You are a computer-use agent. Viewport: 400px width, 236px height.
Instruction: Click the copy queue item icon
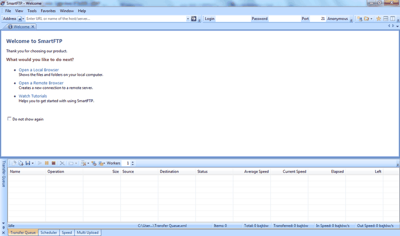pos(21,163)
